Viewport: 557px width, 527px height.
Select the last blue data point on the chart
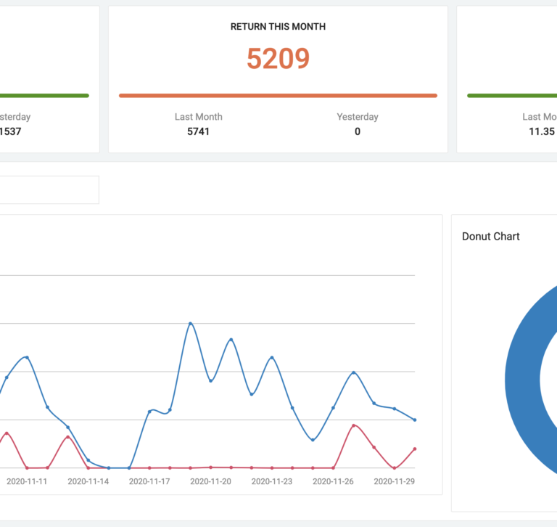tap(414, 420)
